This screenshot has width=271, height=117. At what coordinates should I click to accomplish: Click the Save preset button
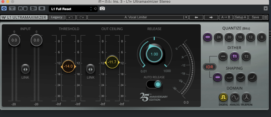(x=255, y=17)
